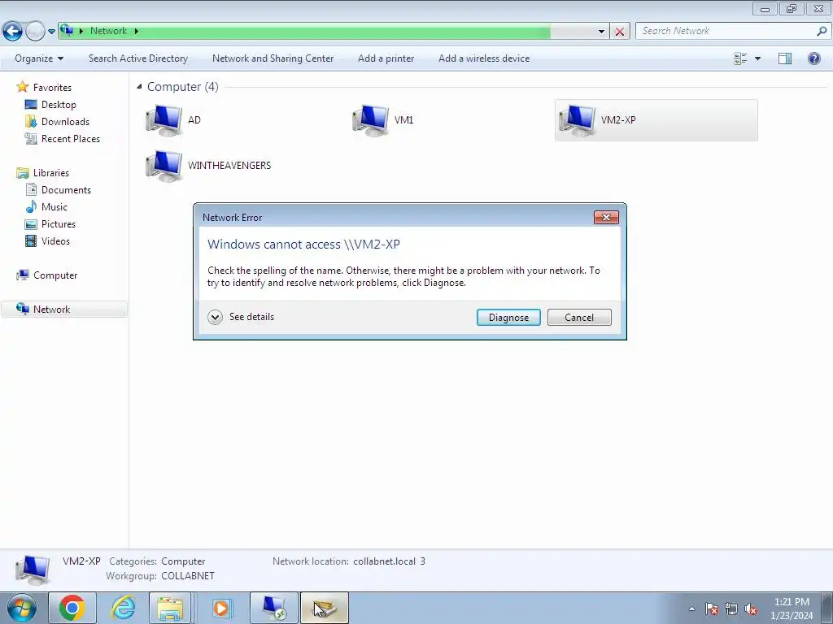Screen dimensions: 833x624
Task: Show hidden tray icons arrow
Action: tap(691, 609)
